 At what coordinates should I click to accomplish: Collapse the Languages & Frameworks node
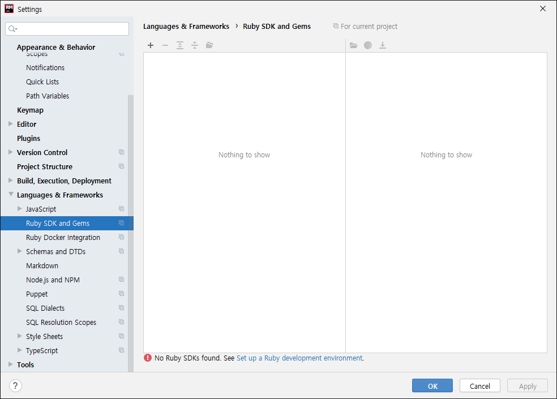(11, 194)
